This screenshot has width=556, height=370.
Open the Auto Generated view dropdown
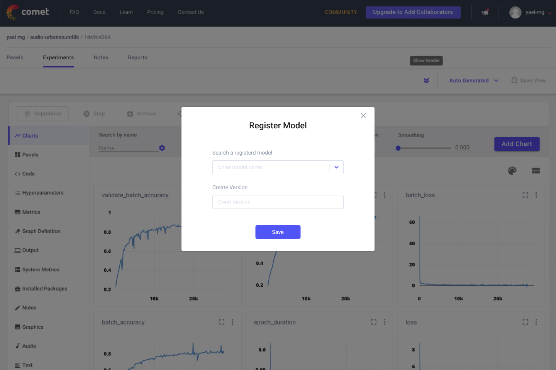click(474, 81)
